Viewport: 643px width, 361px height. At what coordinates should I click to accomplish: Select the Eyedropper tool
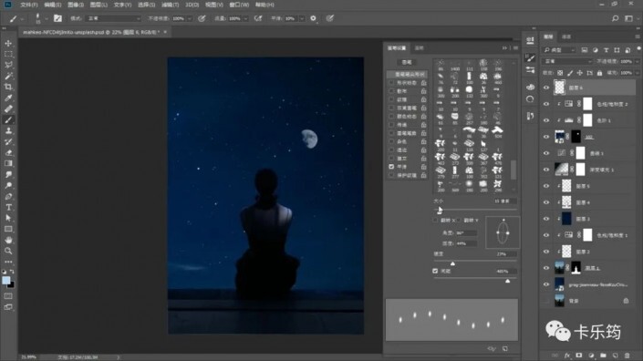[8, 98]
